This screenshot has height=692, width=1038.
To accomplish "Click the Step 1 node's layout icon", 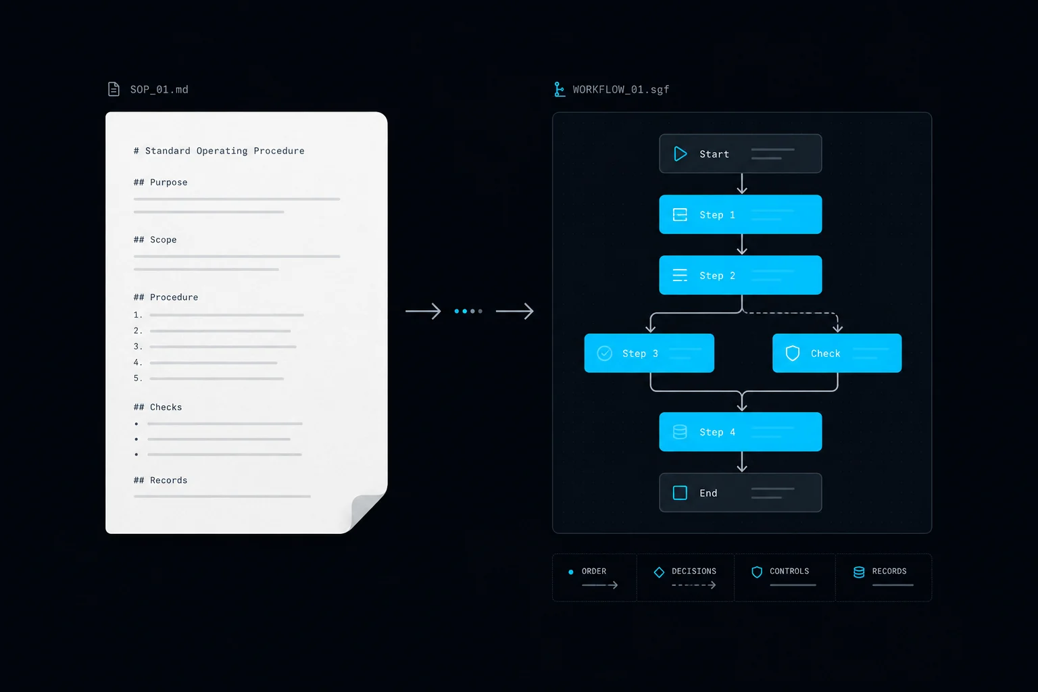I will [680, 215].
